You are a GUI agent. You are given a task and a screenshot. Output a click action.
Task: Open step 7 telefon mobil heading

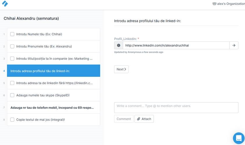52,108
